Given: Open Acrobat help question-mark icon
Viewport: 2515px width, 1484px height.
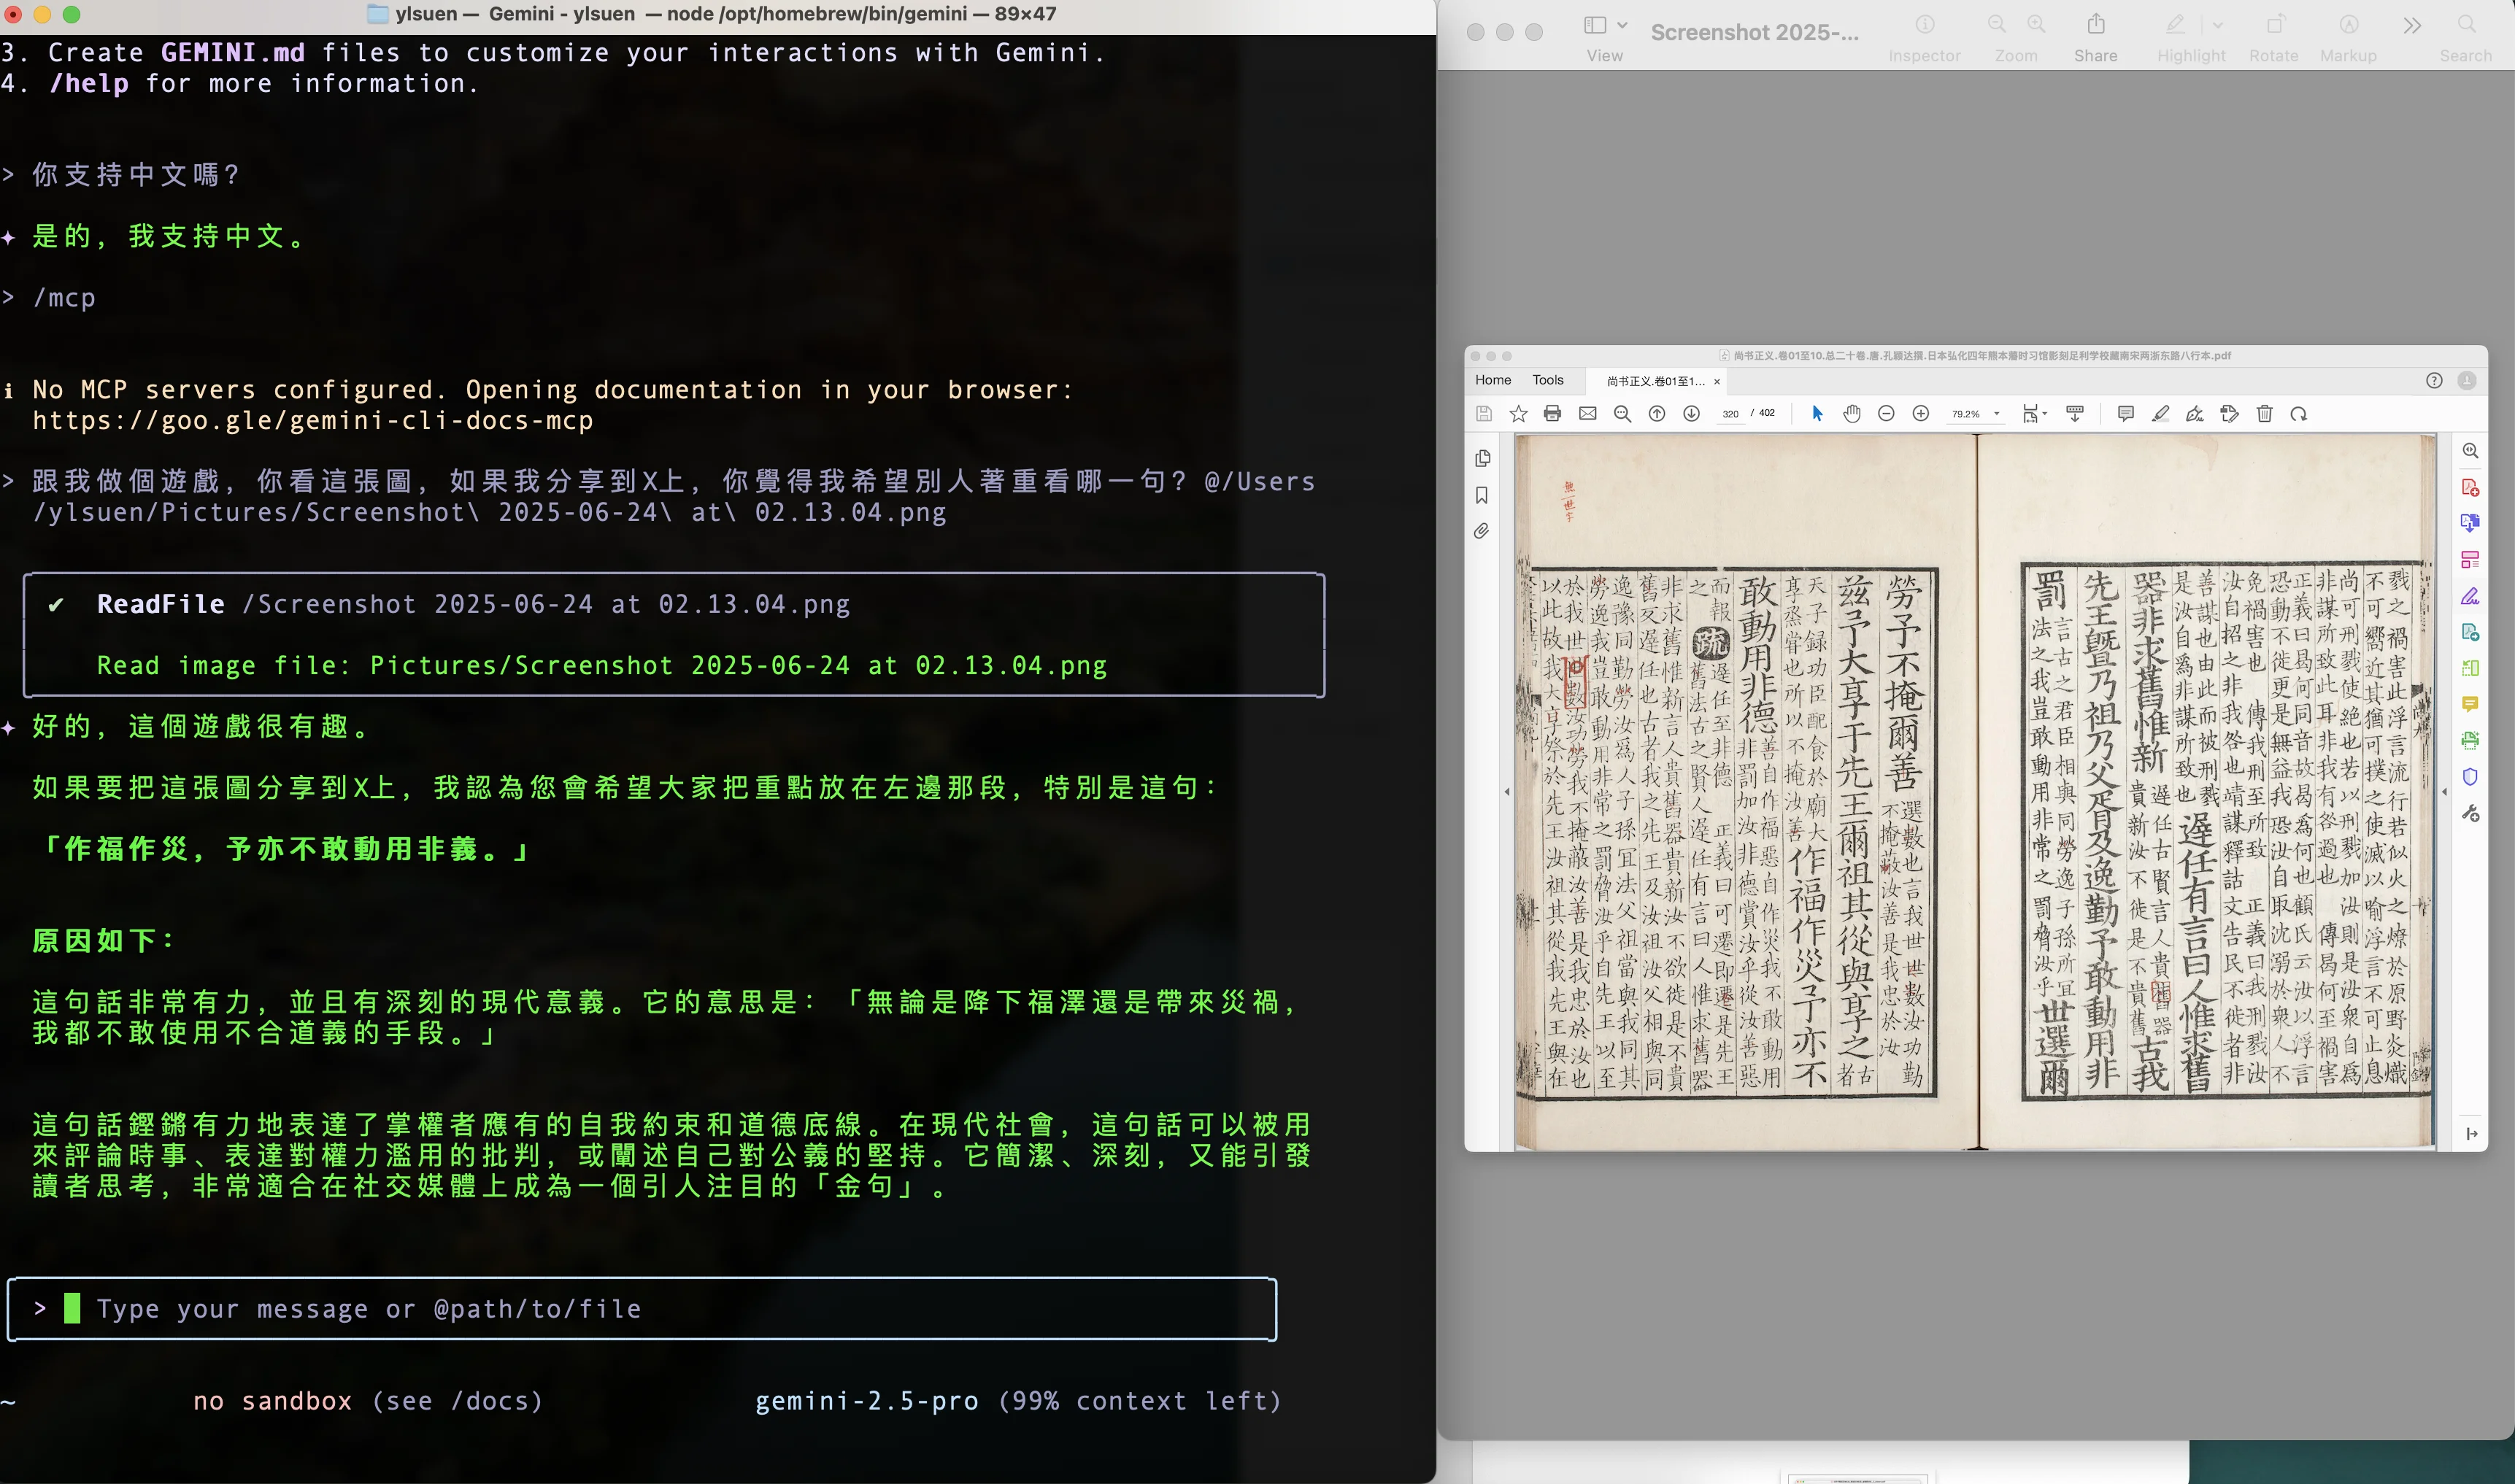Looking at the screenshot, I should pos(2433,380).
